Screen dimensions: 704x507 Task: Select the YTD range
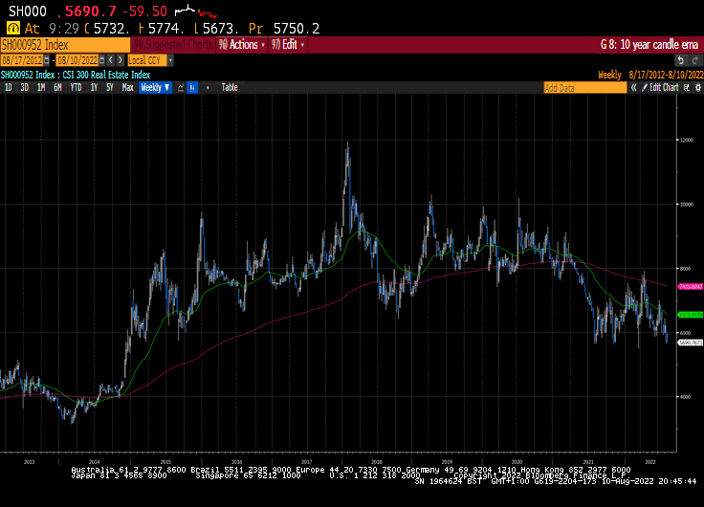76,88
